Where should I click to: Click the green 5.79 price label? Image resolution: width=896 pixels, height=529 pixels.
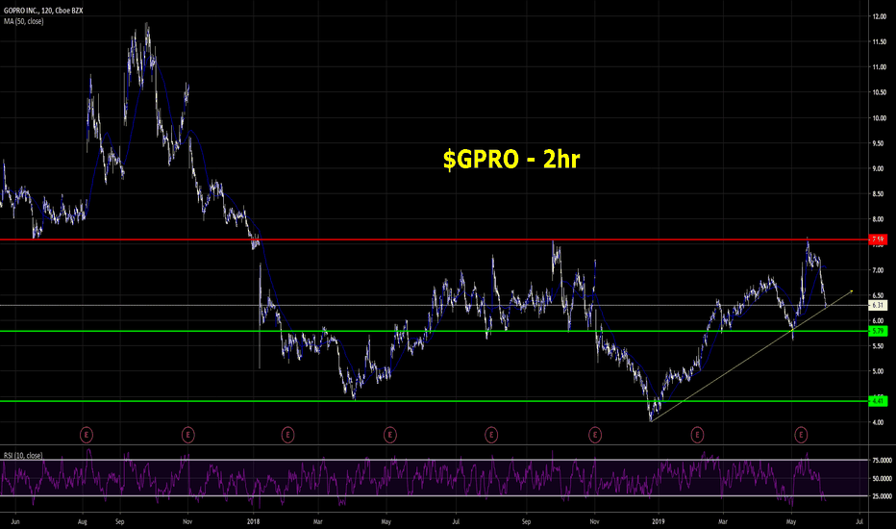(x=878, y=331)
